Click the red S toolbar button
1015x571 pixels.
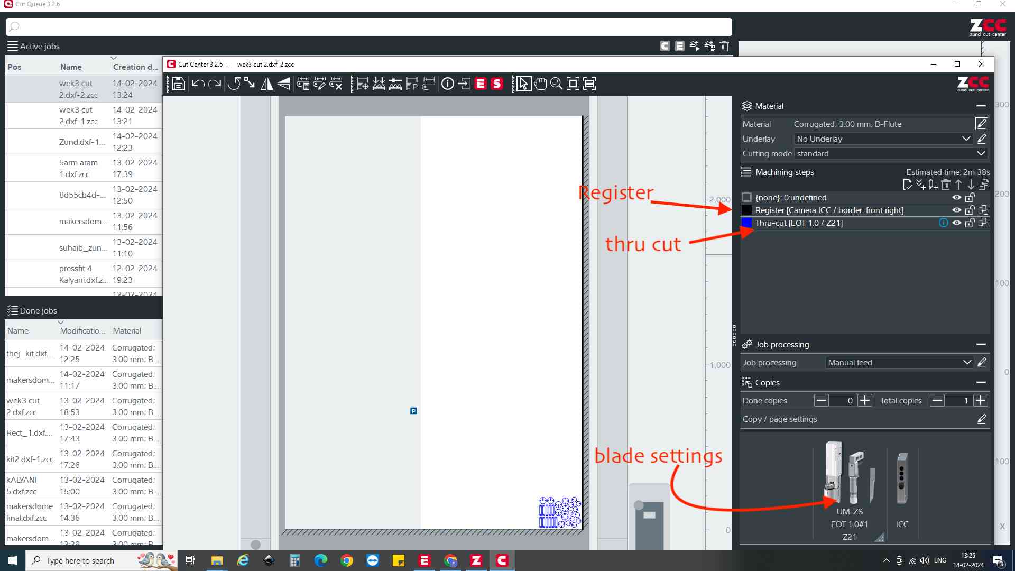coord(497,84)
